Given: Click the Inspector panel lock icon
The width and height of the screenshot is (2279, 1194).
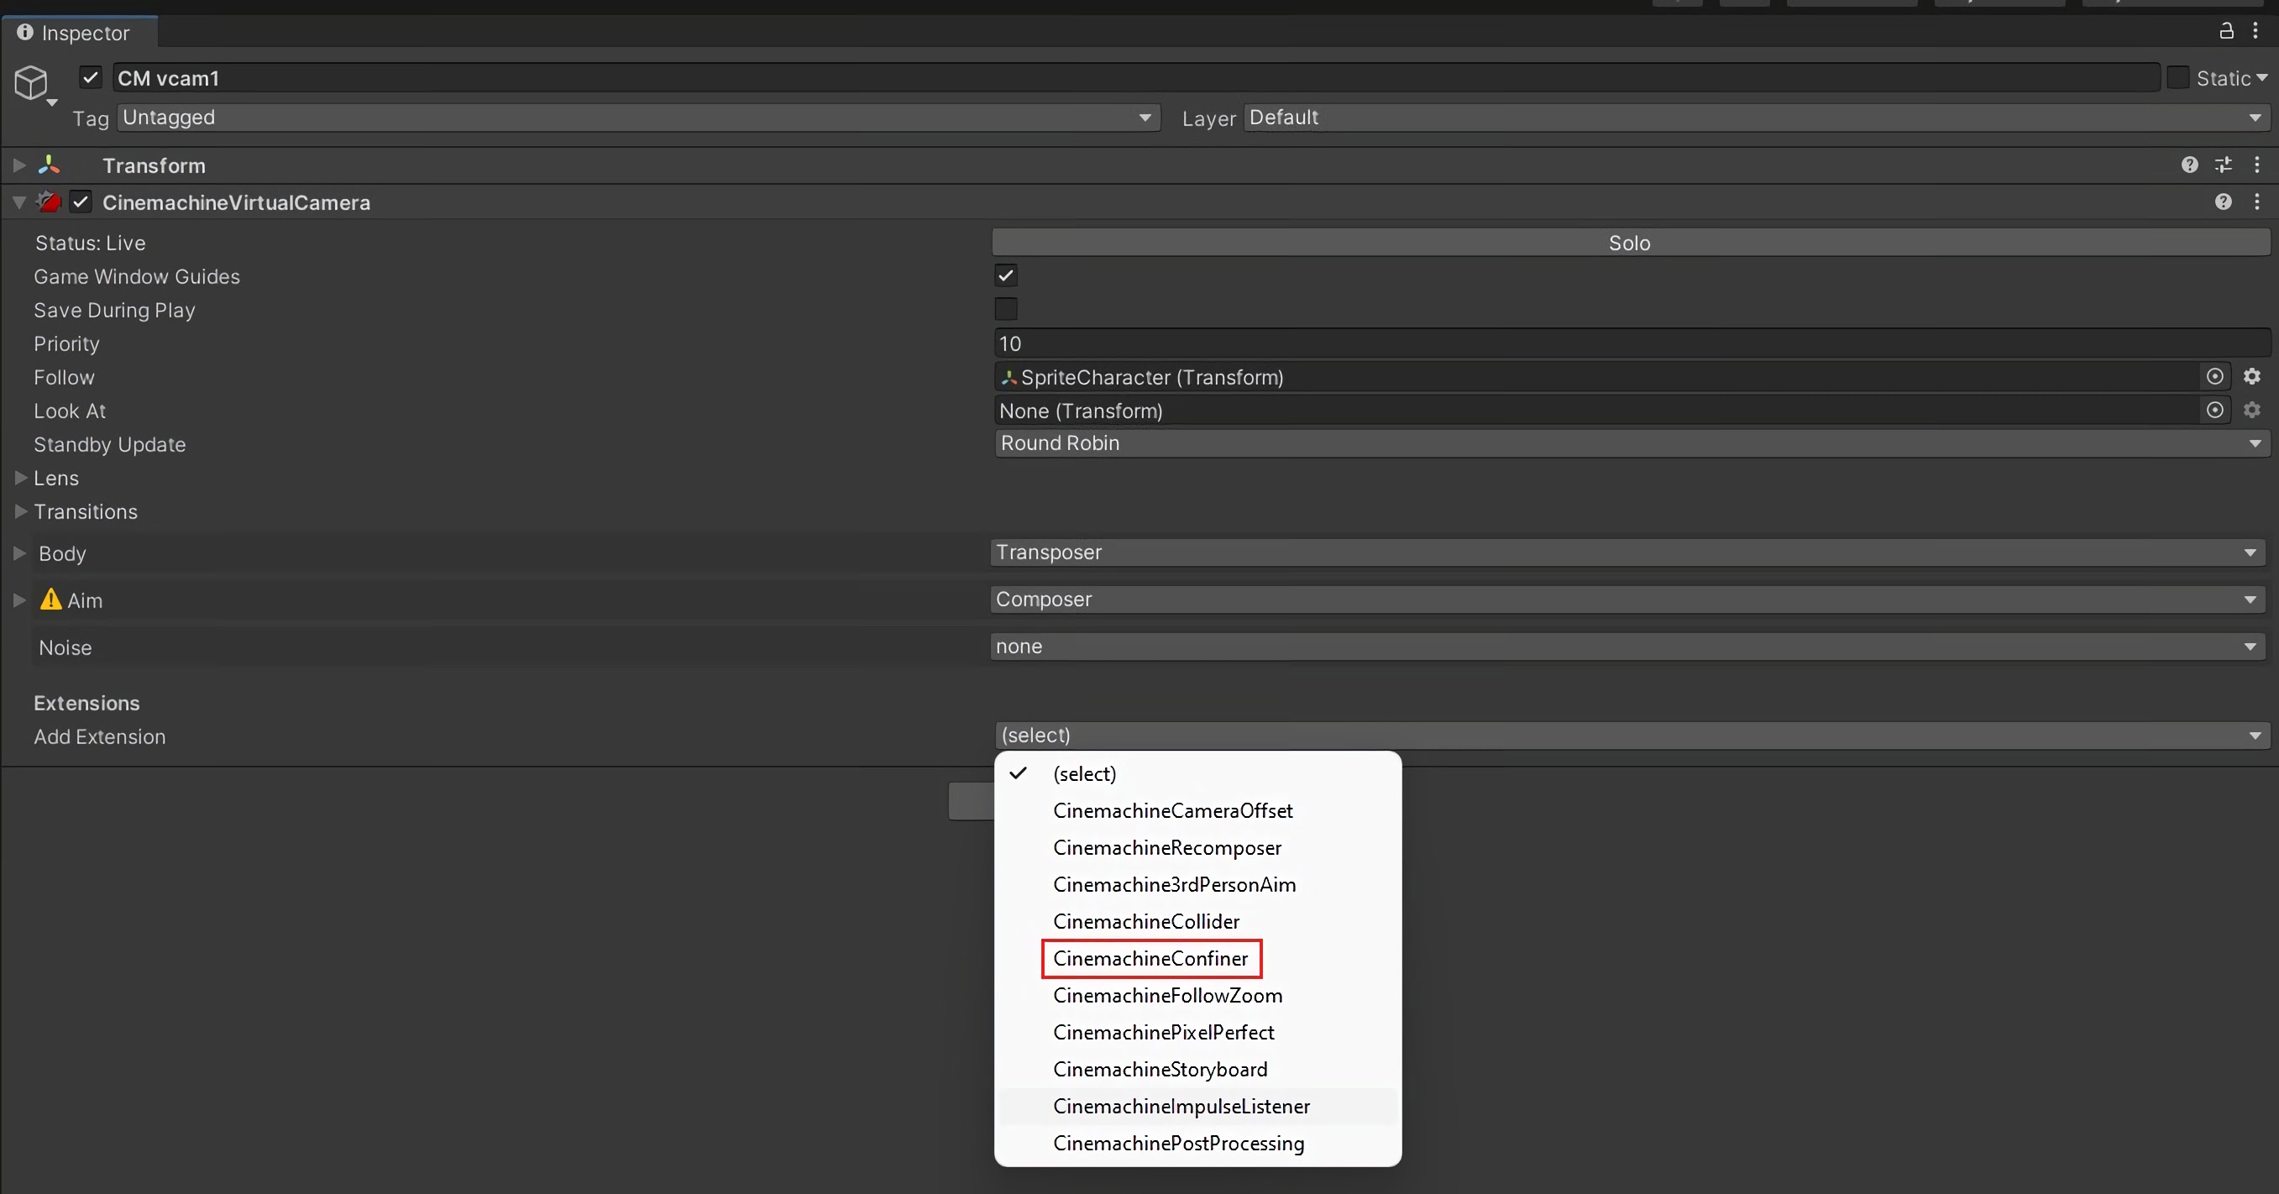Looking at the screenshot, I should click(x=2226, y=30).
